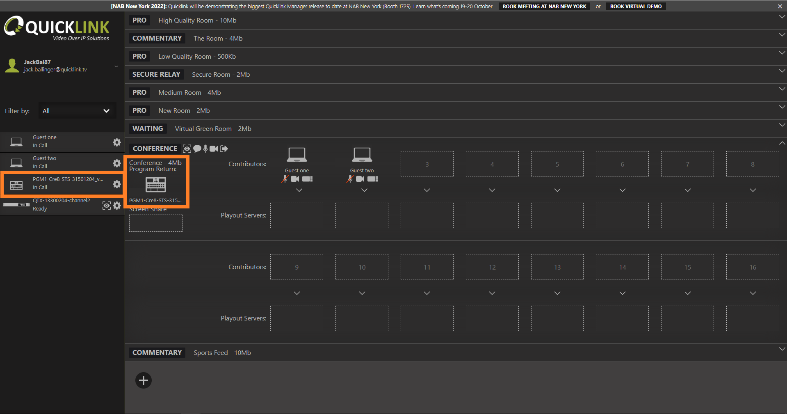Screen dimensions: 787x414
Task: Expand options chevron under Guest one contributor
Action: coord(299,190)
